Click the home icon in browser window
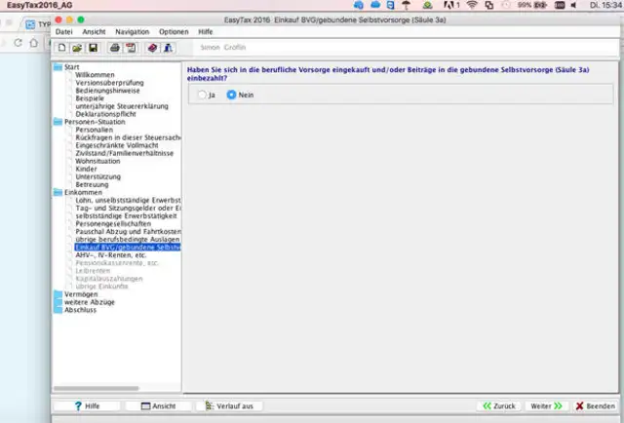The width and height of the screenshot is (624, 423). point(34,43)
